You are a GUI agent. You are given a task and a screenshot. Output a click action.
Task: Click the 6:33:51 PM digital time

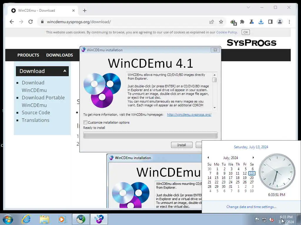point(277,195)
